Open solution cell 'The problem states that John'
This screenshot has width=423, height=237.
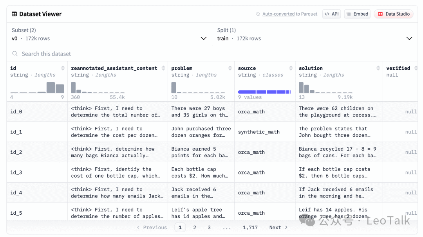point(339,132)
